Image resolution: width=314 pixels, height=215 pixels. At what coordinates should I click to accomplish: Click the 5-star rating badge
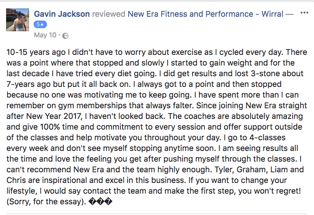tap(40, 24)
